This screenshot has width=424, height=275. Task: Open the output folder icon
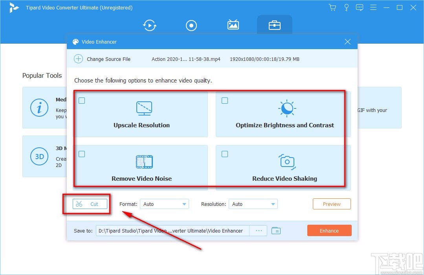pos(276,231)
